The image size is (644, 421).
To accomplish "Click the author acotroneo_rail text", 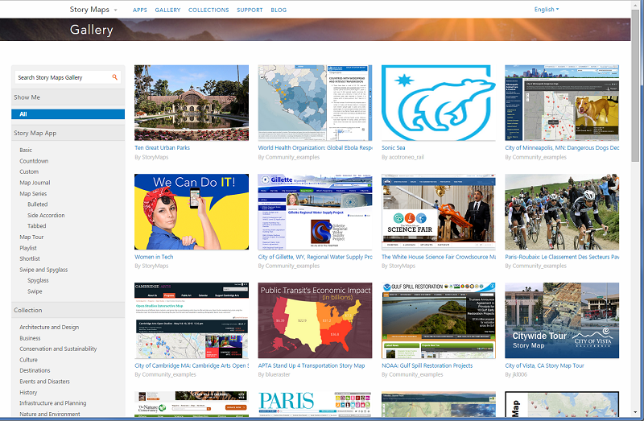I will pos(407,157).
